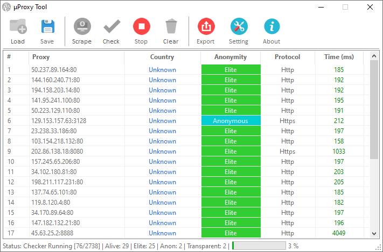Image resolution: width=383 pixels, height=252 pixels.
Task: Select proxy 34.170.89.64:80
Action: tap(52, 213)
